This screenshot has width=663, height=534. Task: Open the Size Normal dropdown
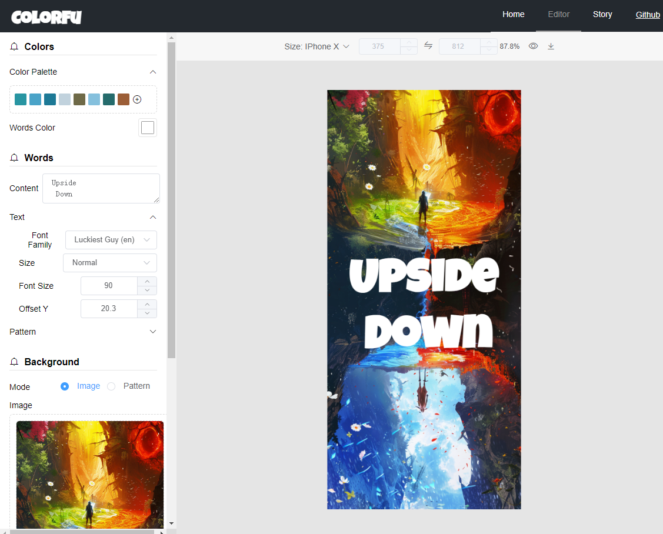[110, 262]
